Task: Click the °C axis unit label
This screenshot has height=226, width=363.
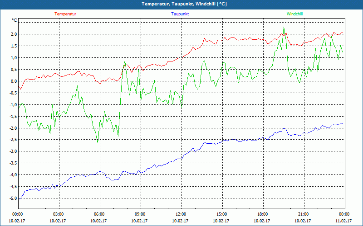Action: [x=15, y=20]
